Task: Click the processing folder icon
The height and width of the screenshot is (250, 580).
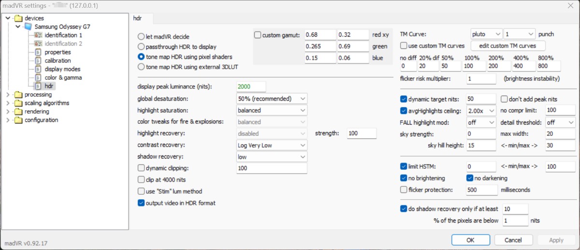Action: [x=18, y=95]
